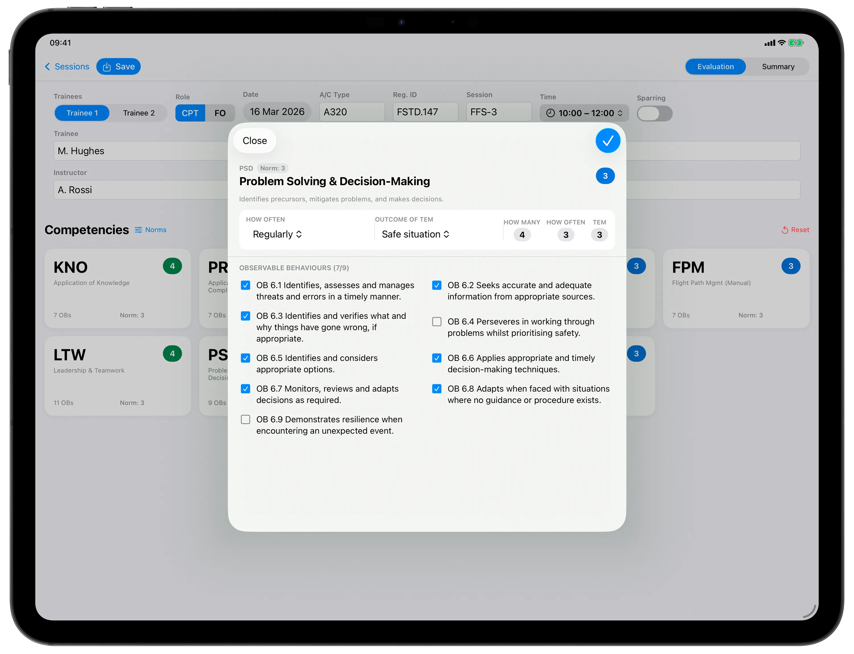Image resolution: width=854 pixels, height=654 pixels.
Task: Click LTW card grade 4 badge
Action: (172, 353)
